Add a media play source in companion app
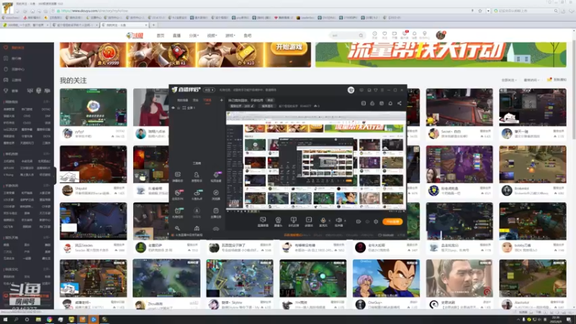The image size is (576, 324). coord(309,221)
